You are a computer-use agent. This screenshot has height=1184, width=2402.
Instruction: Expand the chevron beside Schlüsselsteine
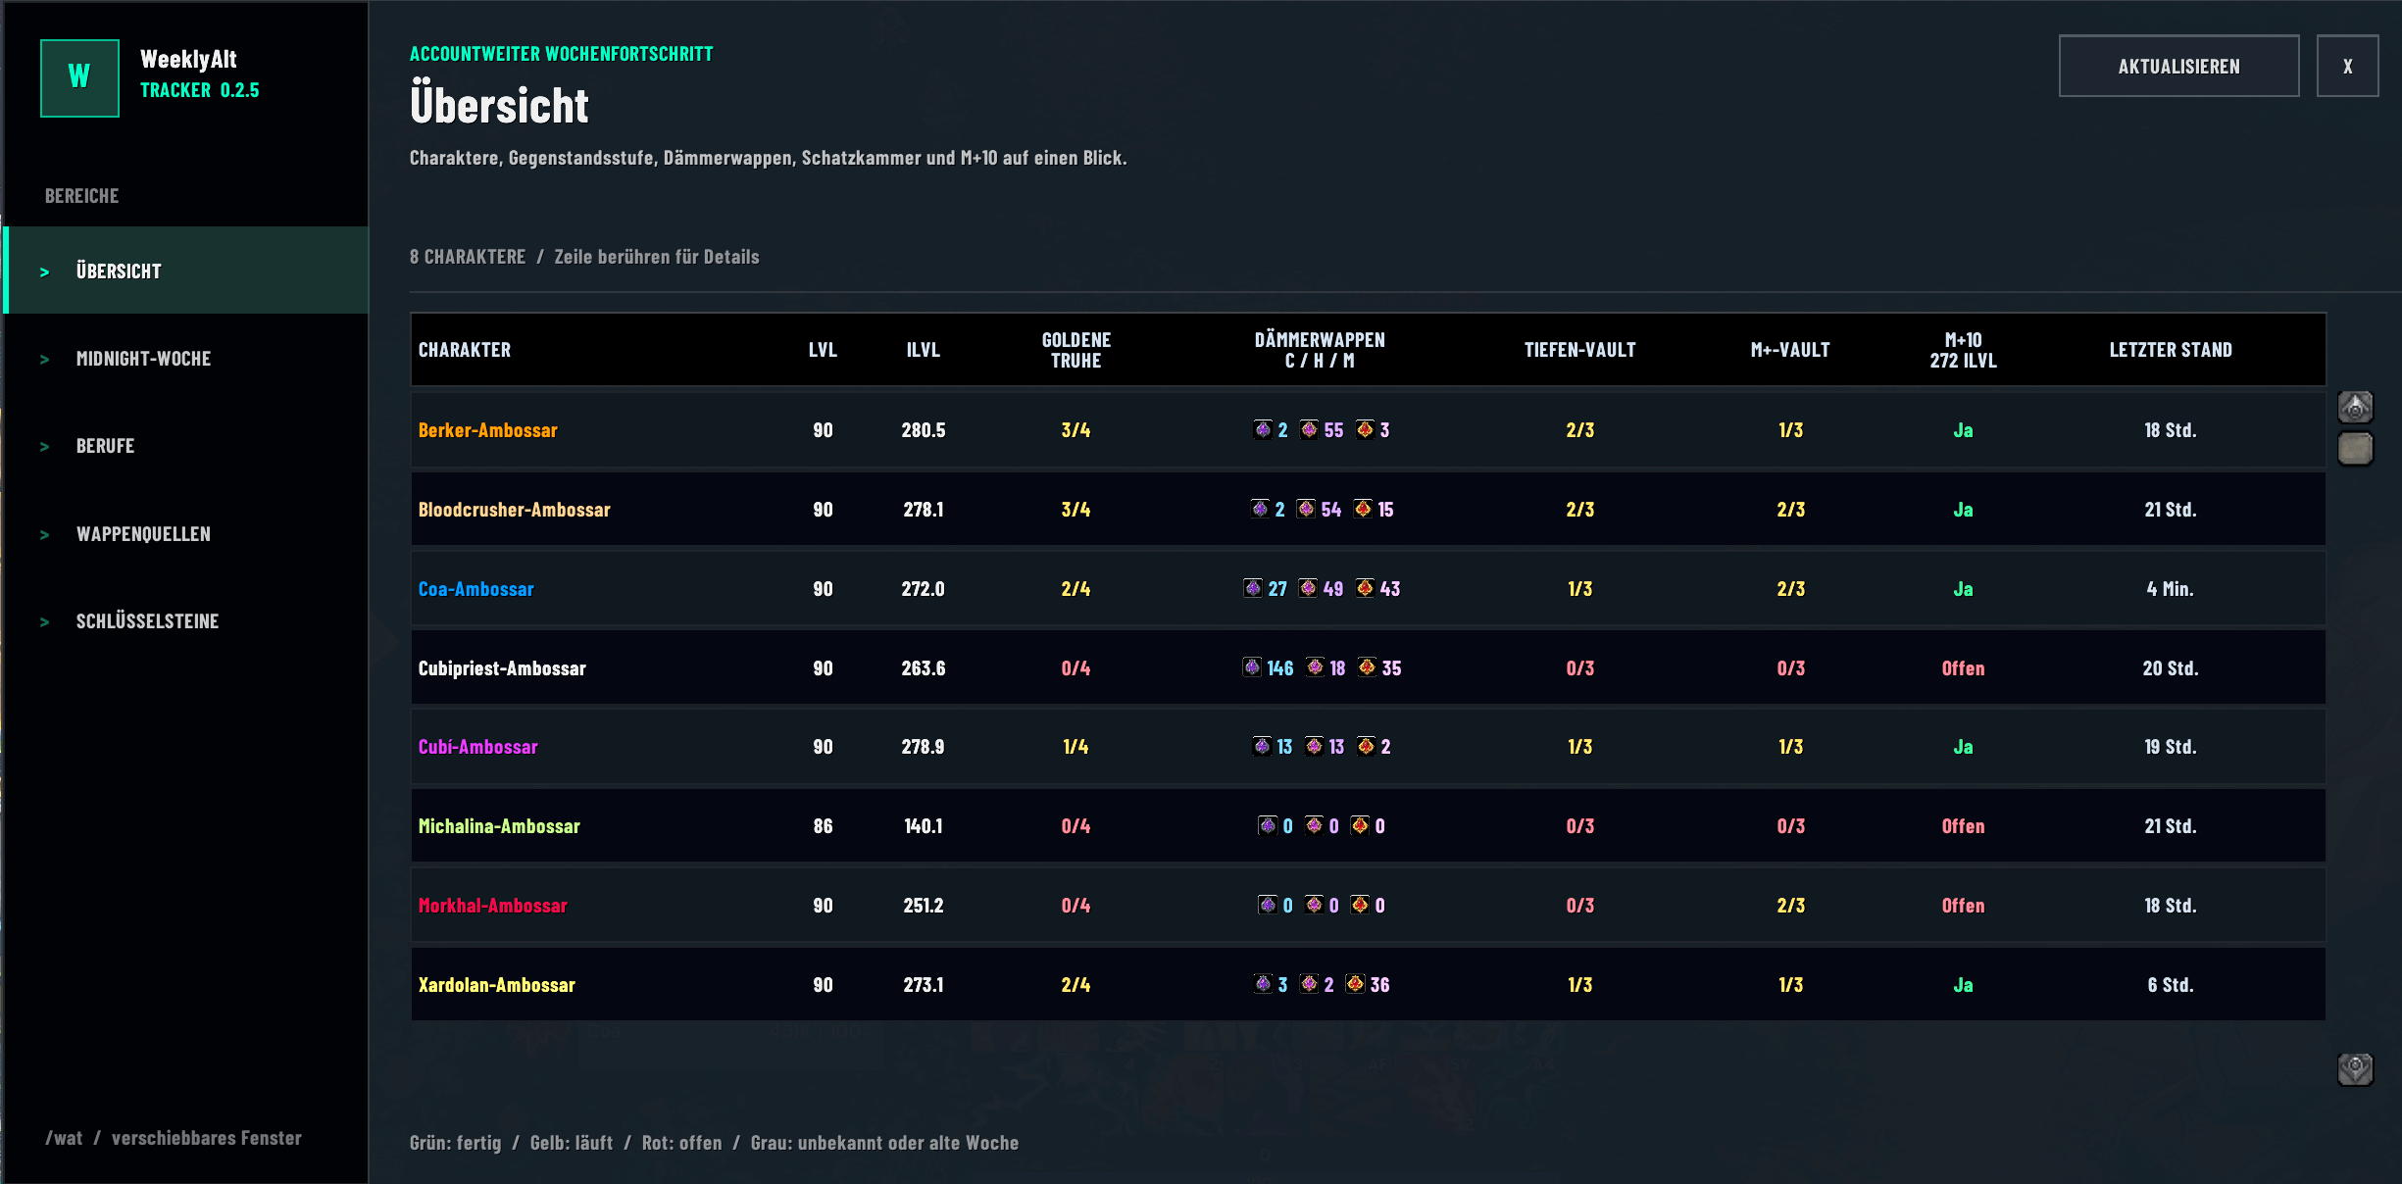tap(44, 622)
